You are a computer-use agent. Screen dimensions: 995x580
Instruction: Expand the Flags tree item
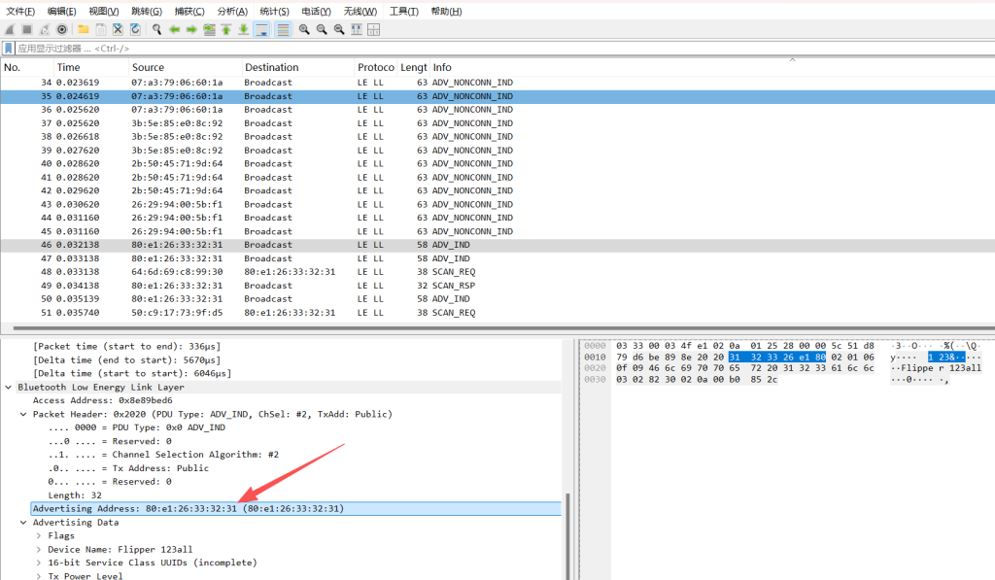click(39, 535)
